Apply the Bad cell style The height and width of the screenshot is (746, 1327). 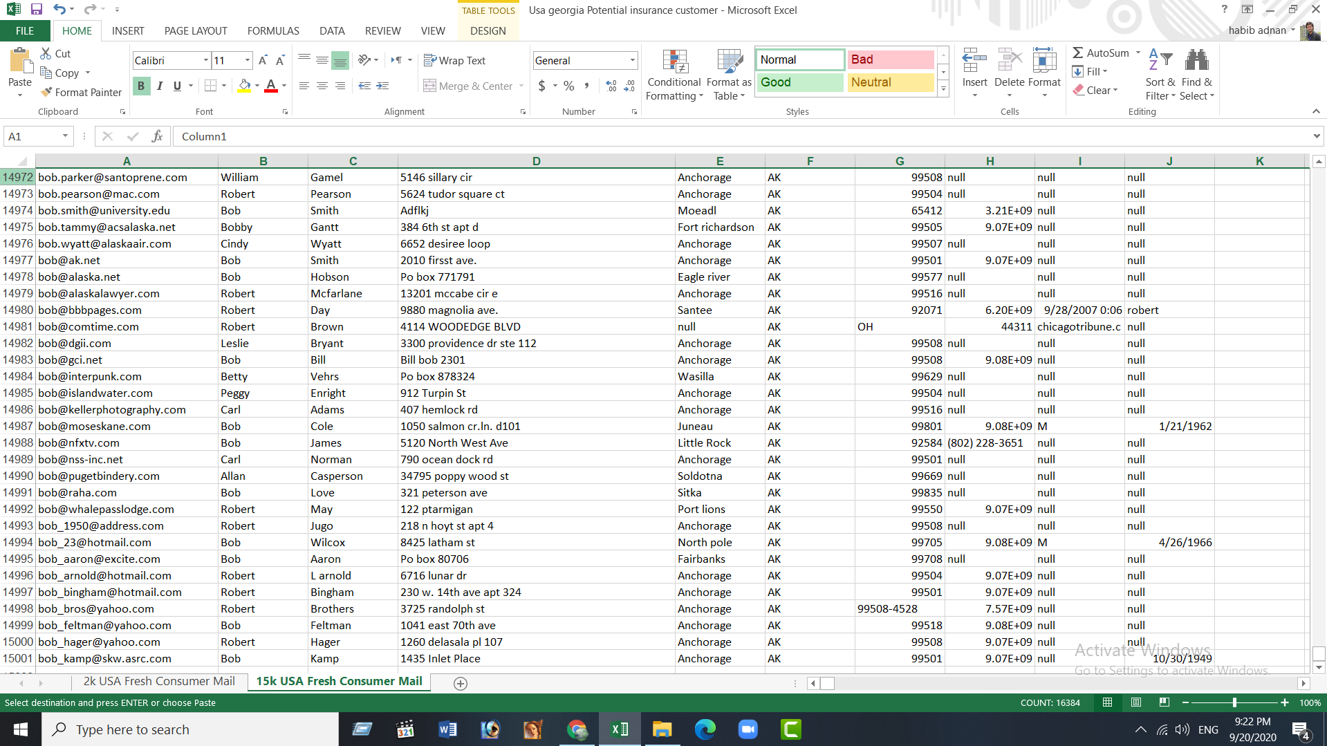[x=891, y=59]
